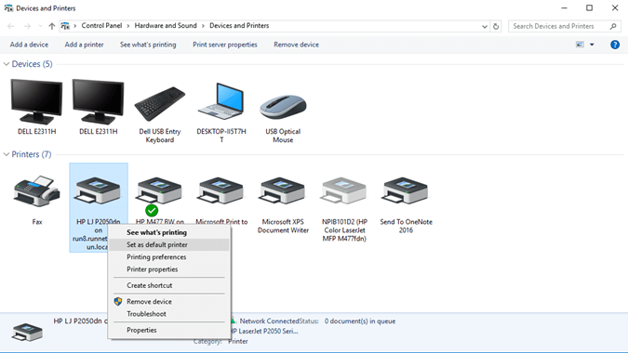This screenshot has height=353, width=628.
Task: Select the DESKTOP-II5T7HT laptop device
Action: (221, 101)
